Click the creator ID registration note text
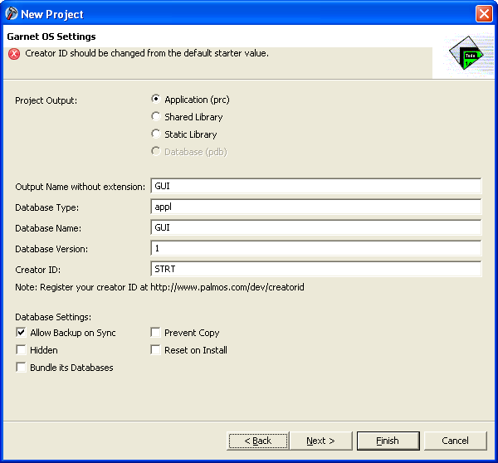This screenshot has width=498, height=463. [159, 287]
